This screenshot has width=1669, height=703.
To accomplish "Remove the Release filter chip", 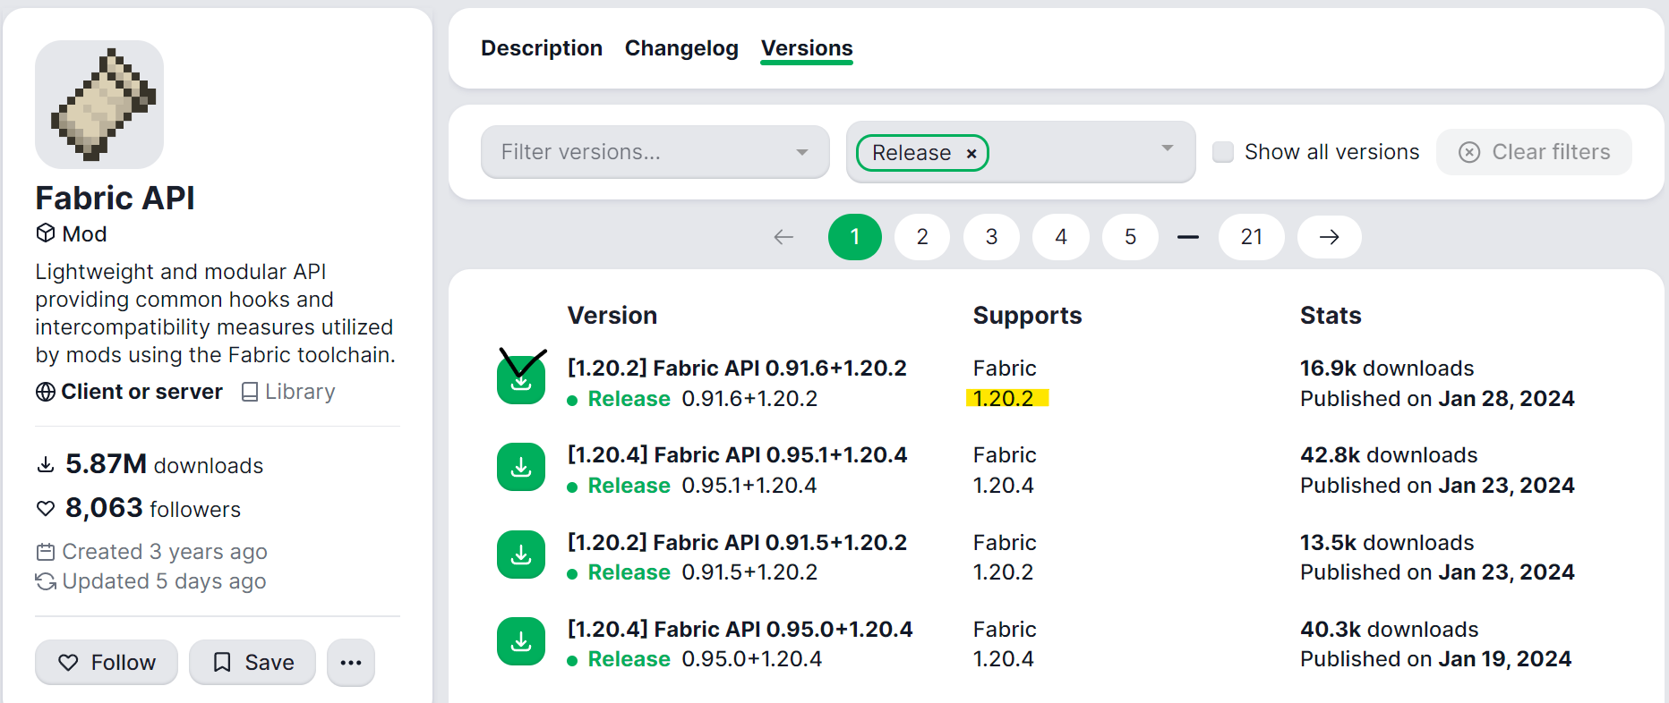I will pos(971,154).
